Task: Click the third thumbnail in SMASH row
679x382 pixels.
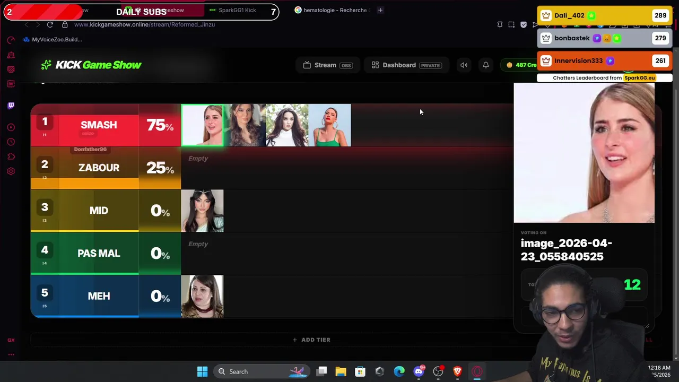Action: click(287, 125)
